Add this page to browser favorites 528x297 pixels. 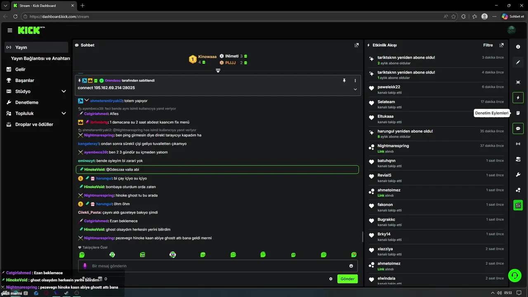pos(454,16)
